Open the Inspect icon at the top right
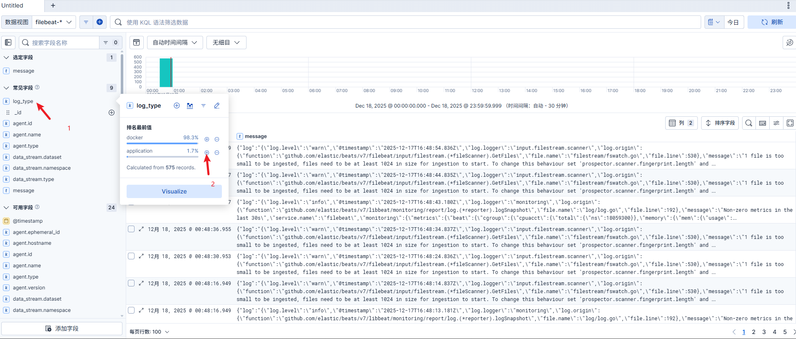The height and width of the screenshot is (339, 796). (x=789, y=43)
